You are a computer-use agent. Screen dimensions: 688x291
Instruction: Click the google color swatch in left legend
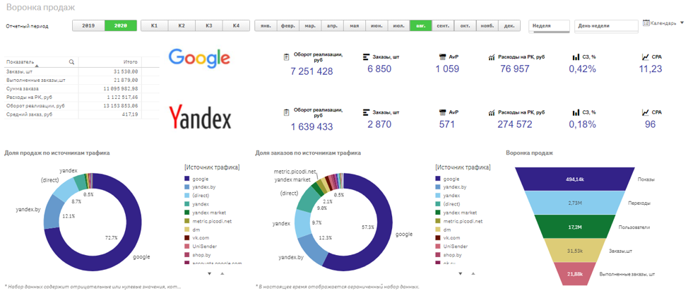pyautogui.click(x=186, y=179)
